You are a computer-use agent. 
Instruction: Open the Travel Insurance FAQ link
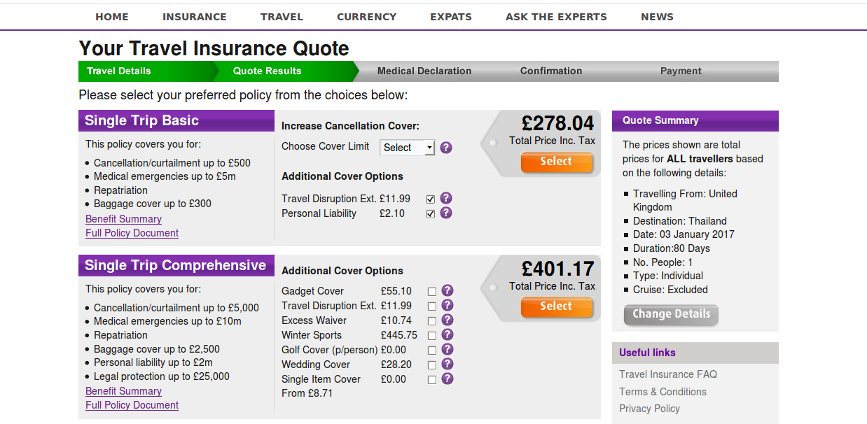click(668, 374)
